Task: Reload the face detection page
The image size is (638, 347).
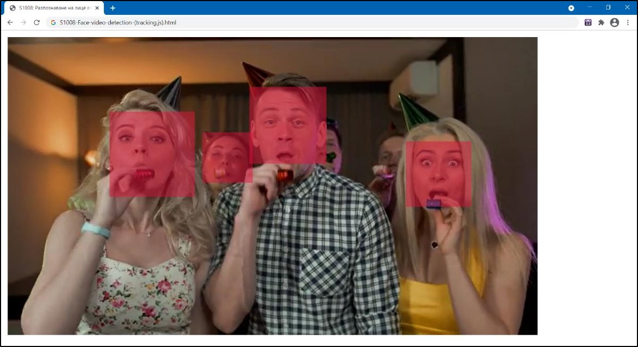Action: click(37, 22)
